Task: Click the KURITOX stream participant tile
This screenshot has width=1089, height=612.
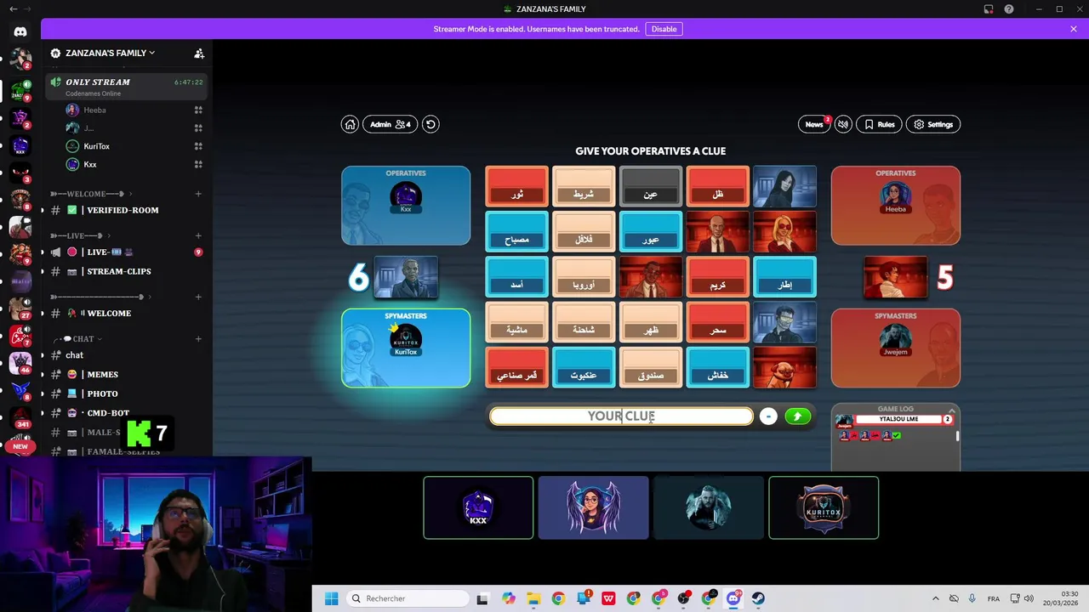Action: [x=824, y=507]
